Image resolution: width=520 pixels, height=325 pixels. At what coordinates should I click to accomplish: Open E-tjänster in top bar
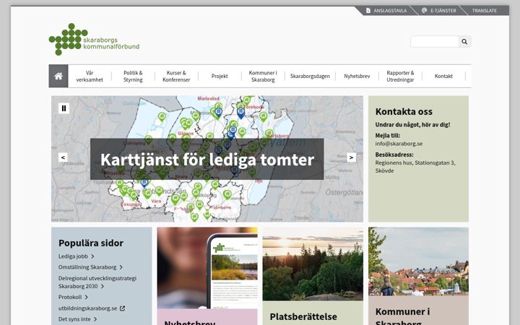pos(439,11)
